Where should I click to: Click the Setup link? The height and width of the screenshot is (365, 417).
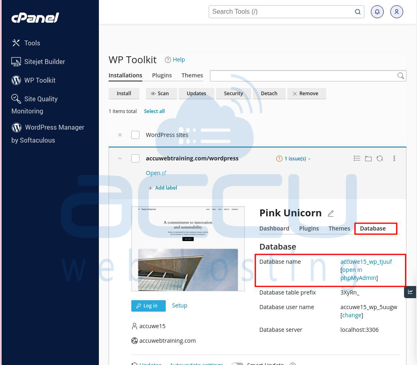click(x=180, y=305)
